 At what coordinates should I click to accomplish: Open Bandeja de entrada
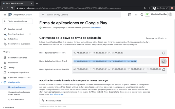16,34
